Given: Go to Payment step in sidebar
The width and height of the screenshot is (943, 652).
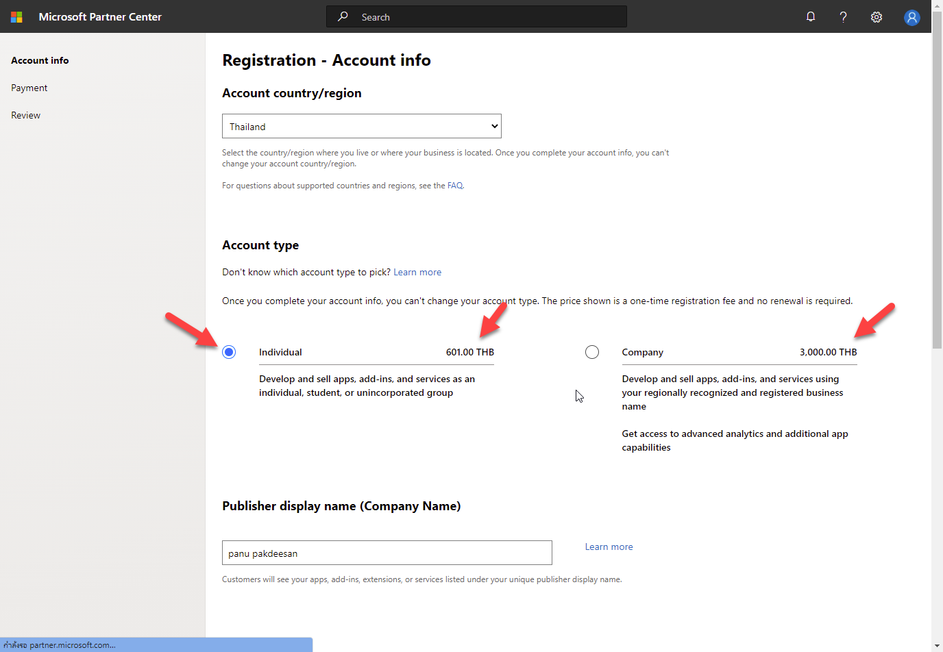Looking at the screenshot, I should [x=29, y=88].
